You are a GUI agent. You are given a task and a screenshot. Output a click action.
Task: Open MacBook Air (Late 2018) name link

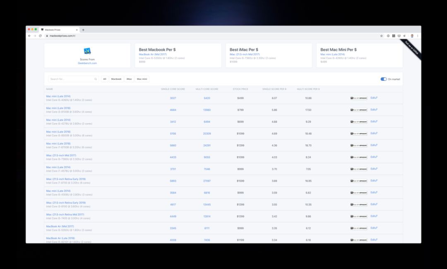click(x=60, y=238)
